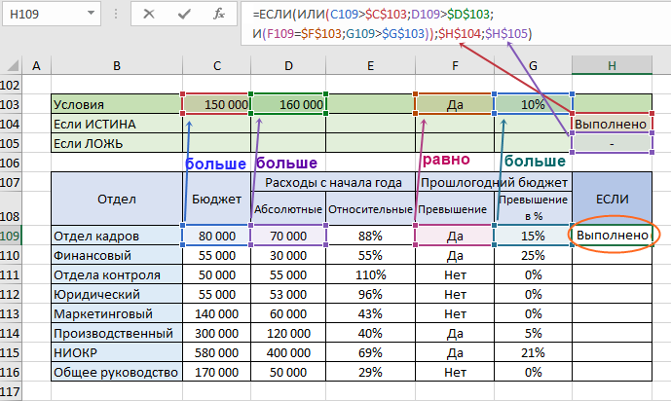The width and height of the screenshot is (671, 401).
Task: Select column D header
Action: [288, 65]
